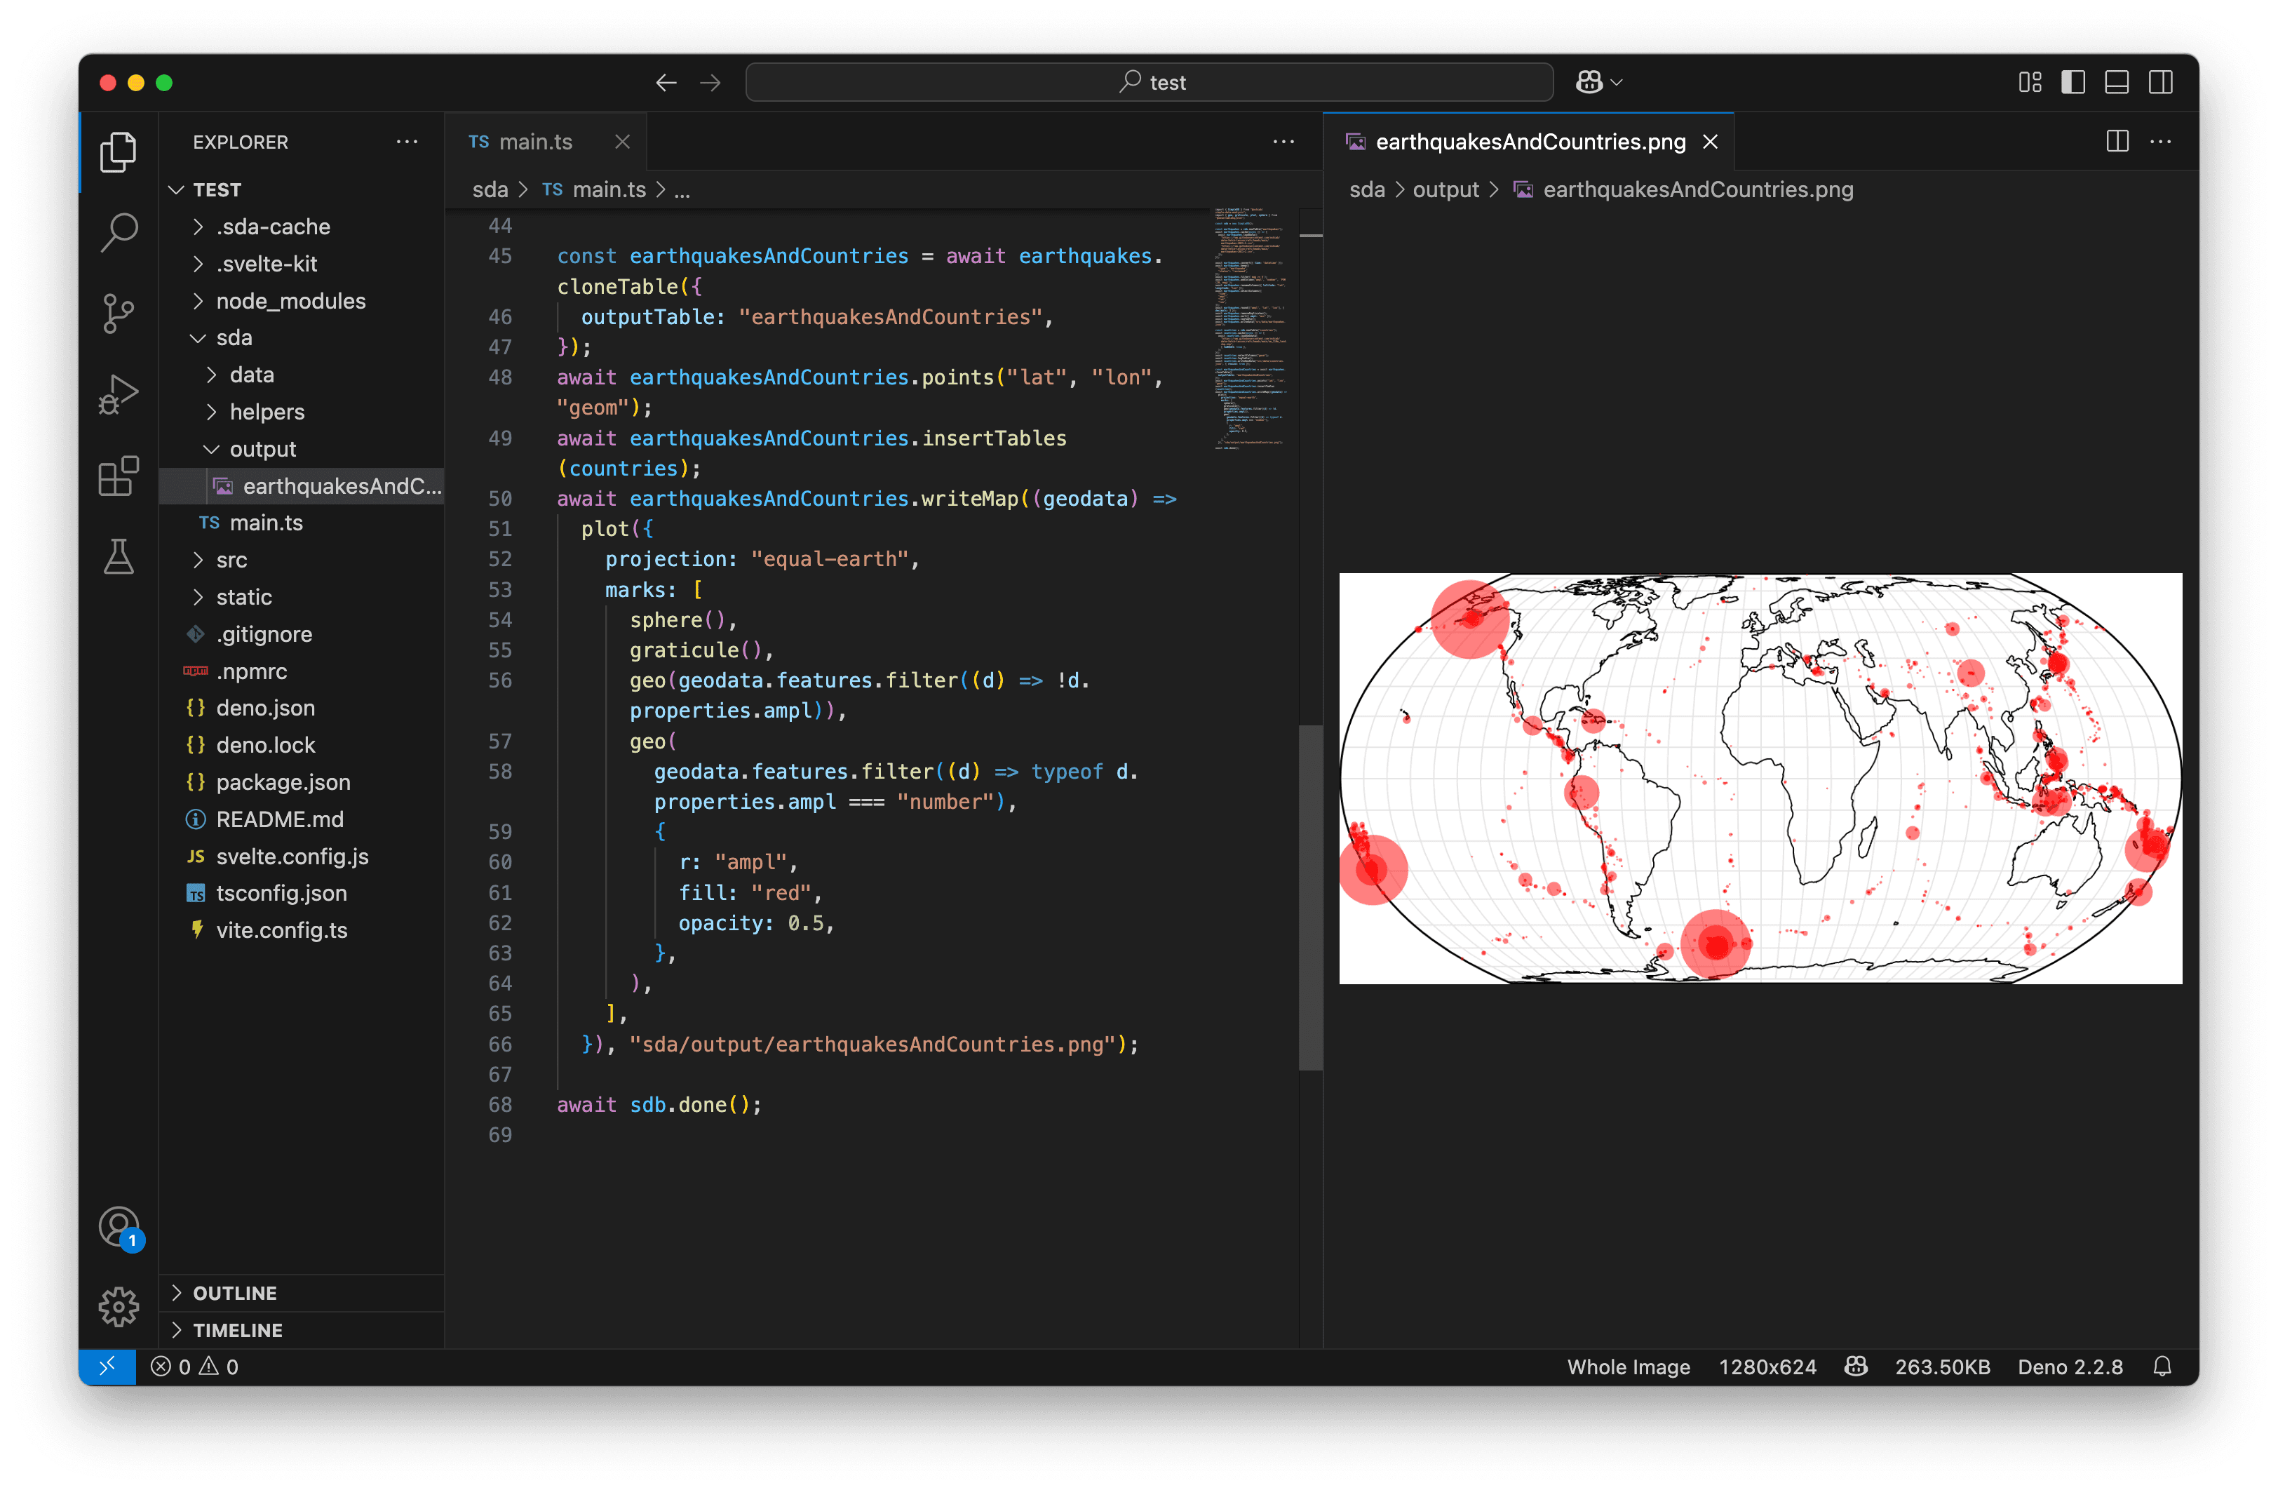This screenshot has width=2278, height=1490.
Task: Toggle the primary side bar
Action: [2073, 82]
